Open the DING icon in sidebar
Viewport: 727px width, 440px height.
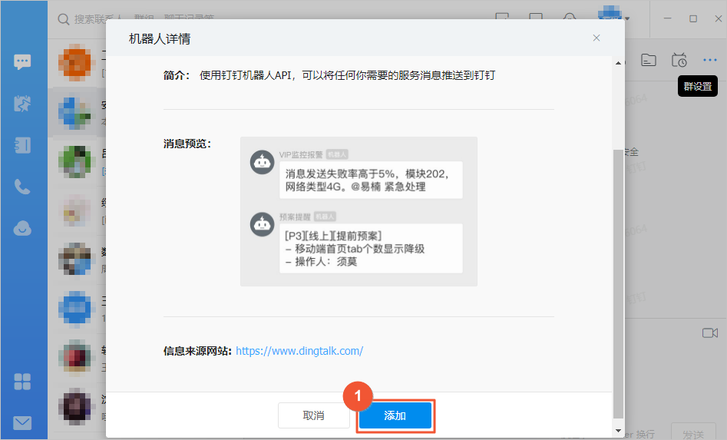pyautogui.click(x=22, y=104)
